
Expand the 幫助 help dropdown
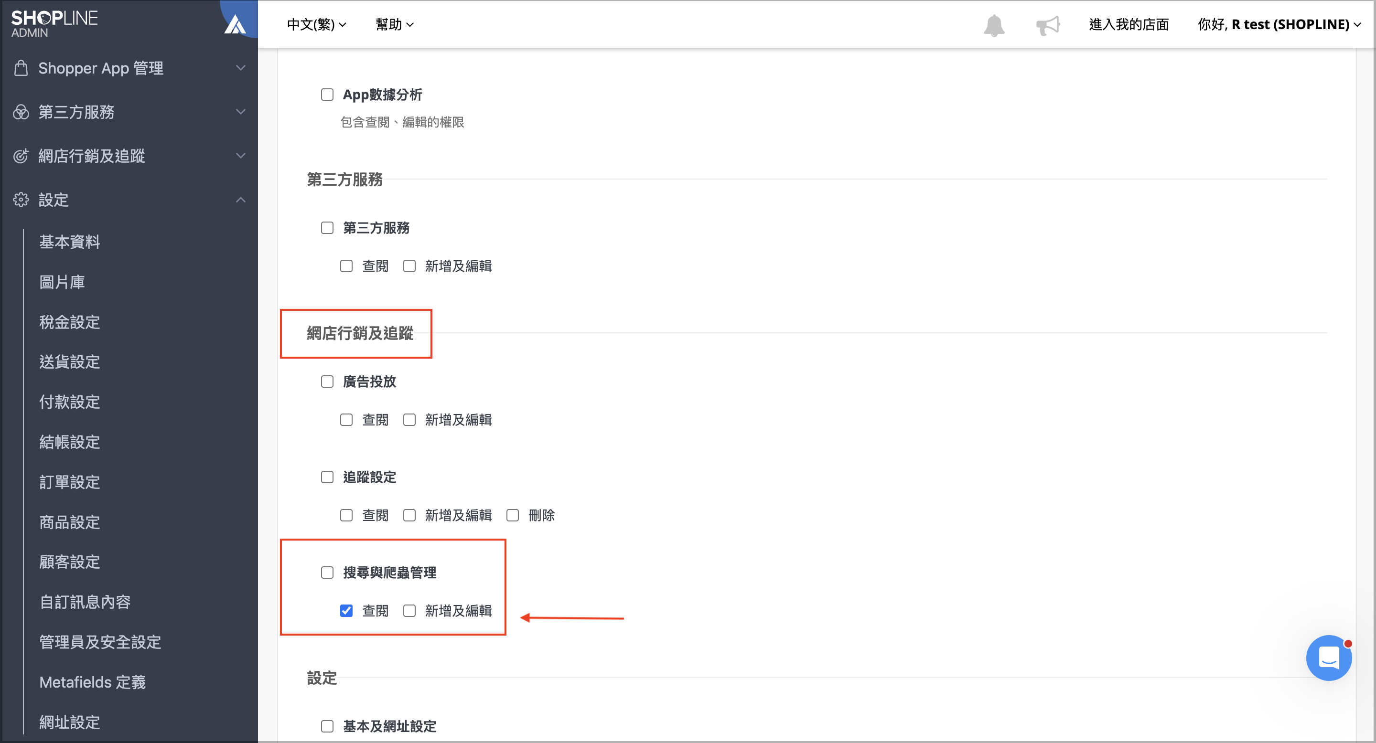[394, 24]
